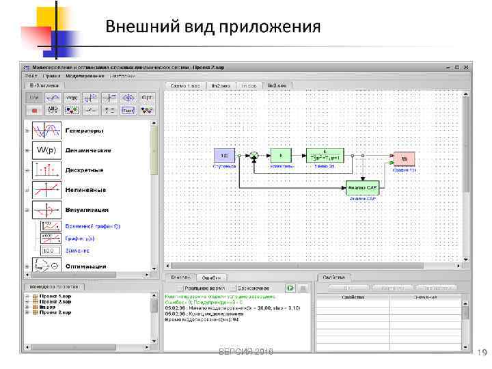Click the AND logic filter icon

53,111
